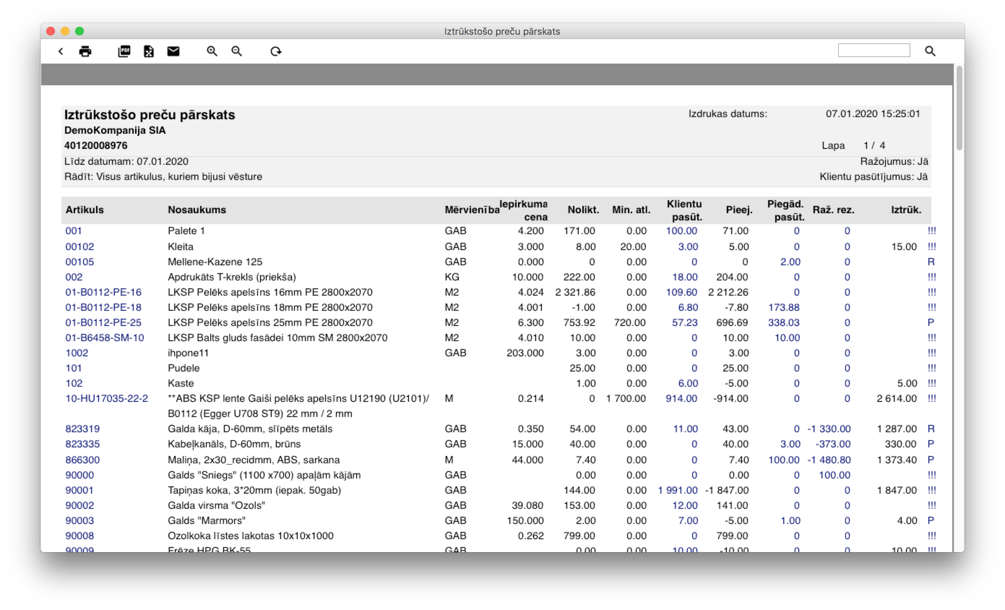The height and width of the screenshot is (610, 1005).
Task: Click the Nosaukums column header
Action: click(197, 210)
